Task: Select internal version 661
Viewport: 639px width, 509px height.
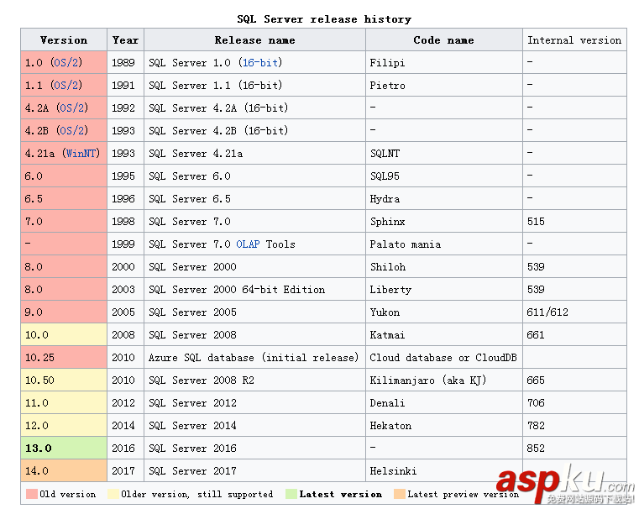Action: pos(536,335)
